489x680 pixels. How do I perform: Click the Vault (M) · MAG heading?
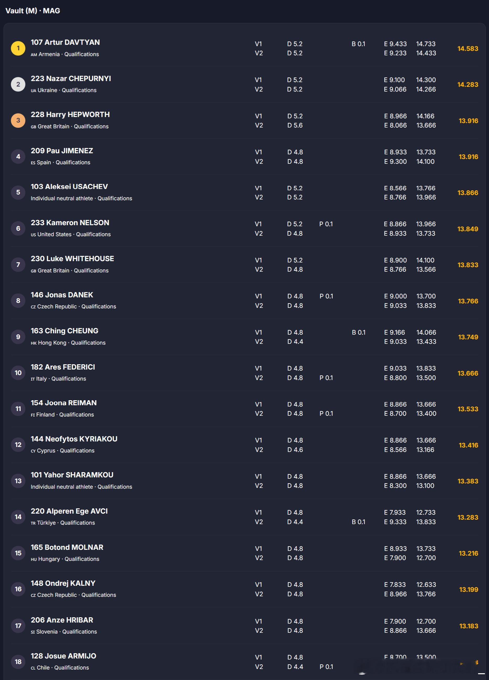tap(33, 11)
